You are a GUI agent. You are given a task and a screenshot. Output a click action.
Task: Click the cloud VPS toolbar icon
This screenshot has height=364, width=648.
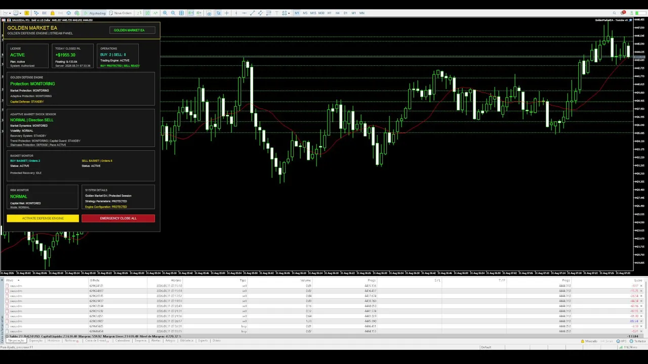pos(68,13)
